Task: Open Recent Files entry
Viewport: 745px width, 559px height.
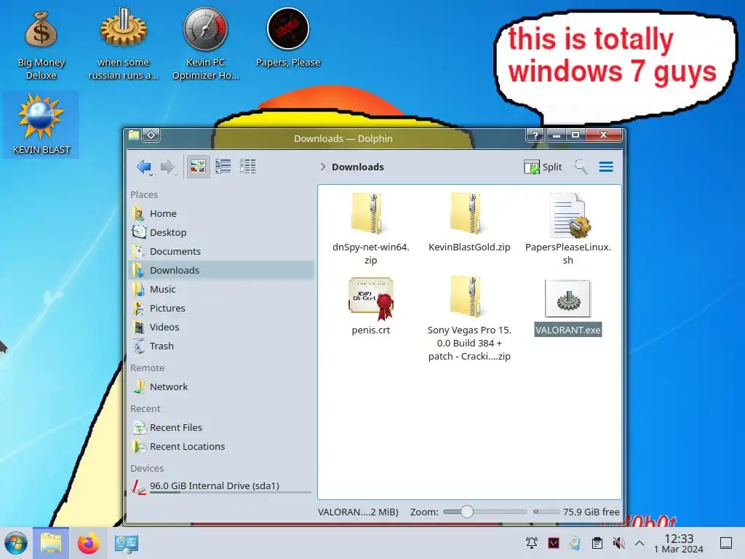Action: 221,427
